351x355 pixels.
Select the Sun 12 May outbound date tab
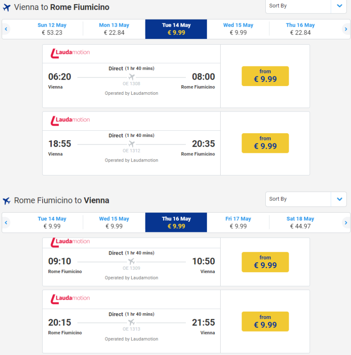52,29
